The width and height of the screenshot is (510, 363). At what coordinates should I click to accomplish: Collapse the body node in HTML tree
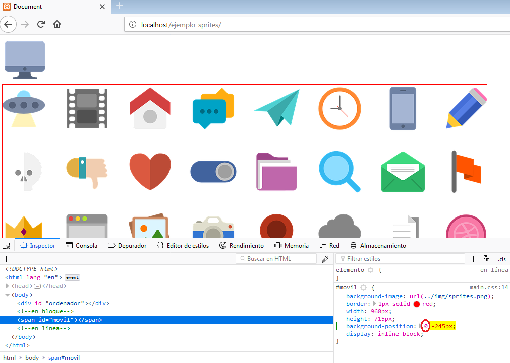pyautogui.click(x=8, y=295)
